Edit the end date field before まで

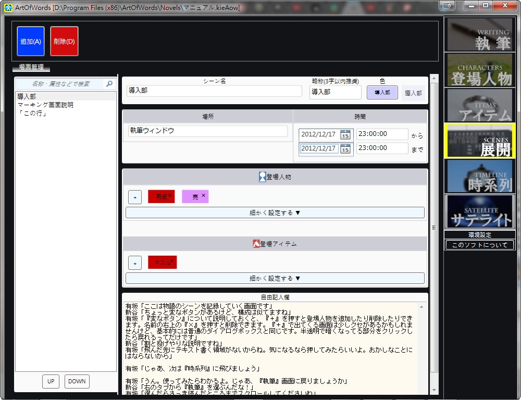pos(319,148)
